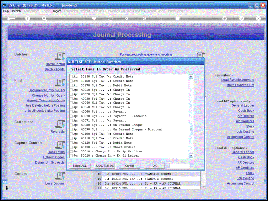The image size is (268, 201).
Task: Click the Capture Controls section icon
Action: [x=60, y=145]
